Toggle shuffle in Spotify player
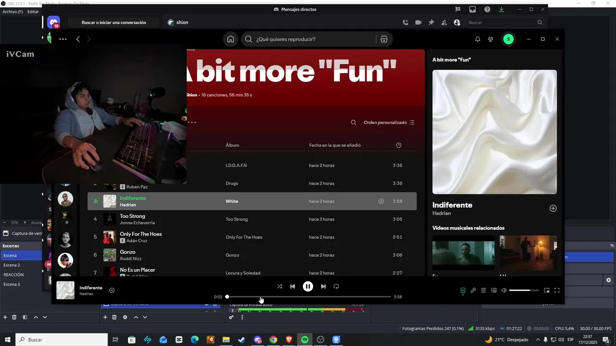The height and width of the screenshot is (346, 616). [x=280, y=286]
